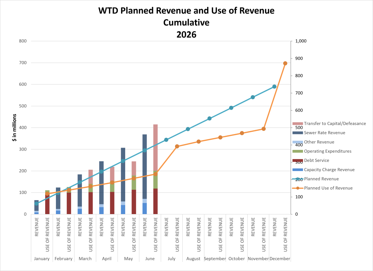Select 'Planned Use of Revenue' legend entry
Image resolution: width=373 pixels, height=271 pixels.
[x=322, y=188]
